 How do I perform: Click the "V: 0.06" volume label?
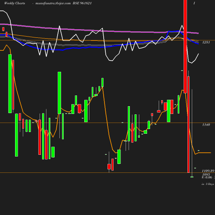click(207, 177)
